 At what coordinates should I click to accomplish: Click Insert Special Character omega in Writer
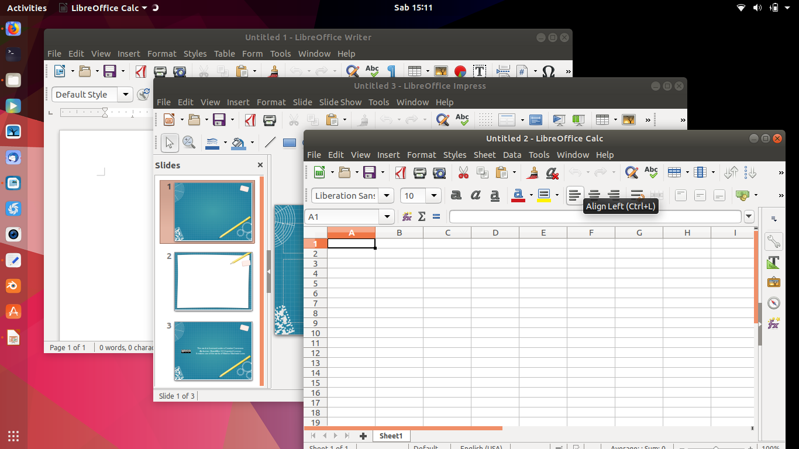click(x=548, y=71)
